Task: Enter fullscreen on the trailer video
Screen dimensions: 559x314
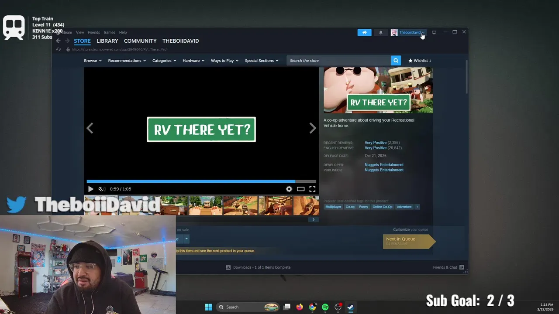Action: pyautogui.click(x=312, y=189)
